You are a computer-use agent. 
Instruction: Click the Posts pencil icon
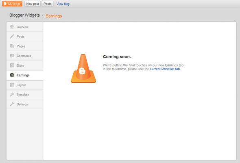12,37
